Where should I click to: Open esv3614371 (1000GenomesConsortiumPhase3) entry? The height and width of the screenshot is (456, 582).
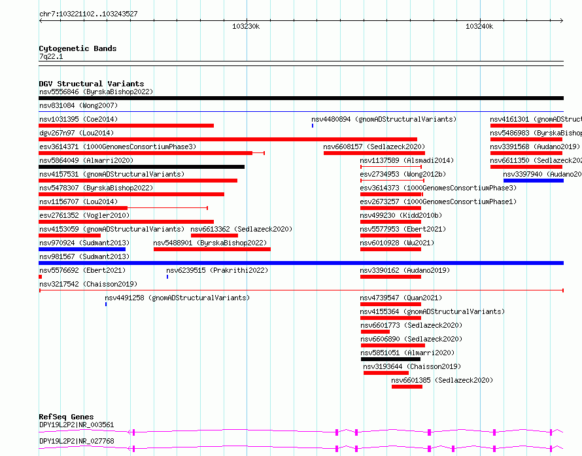(118, 147)
